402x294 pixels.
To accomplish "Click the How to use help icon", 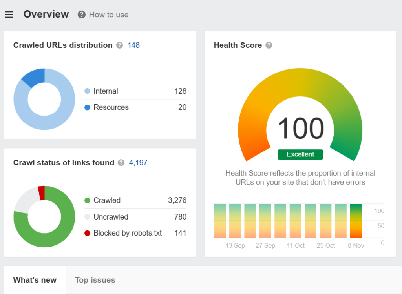I will (x=81, y=15).
